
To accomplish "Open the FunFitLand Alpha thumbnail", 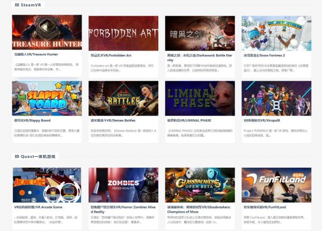I will pos(276,185).
